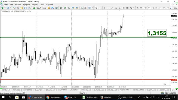Open the chat bubbles icon
Image resolution: width=178 pixels, height=100 pixels.
tap(175, 8)
